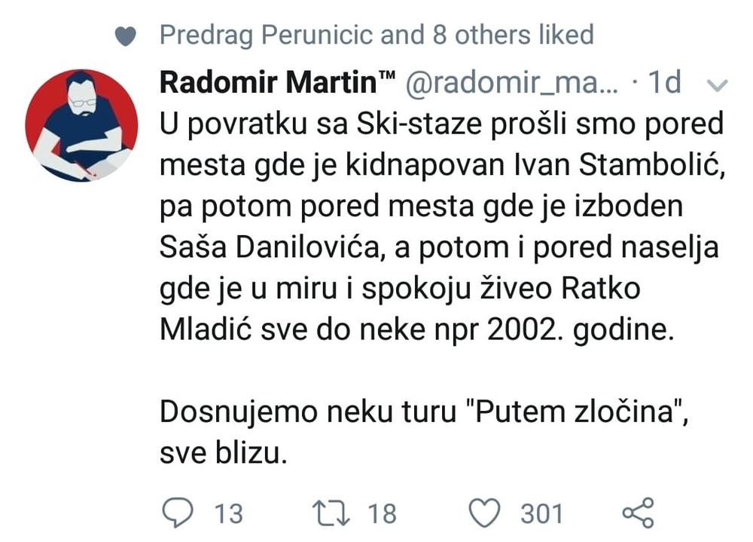View the 301 likes count
The image size is (753, 542).
541,514
